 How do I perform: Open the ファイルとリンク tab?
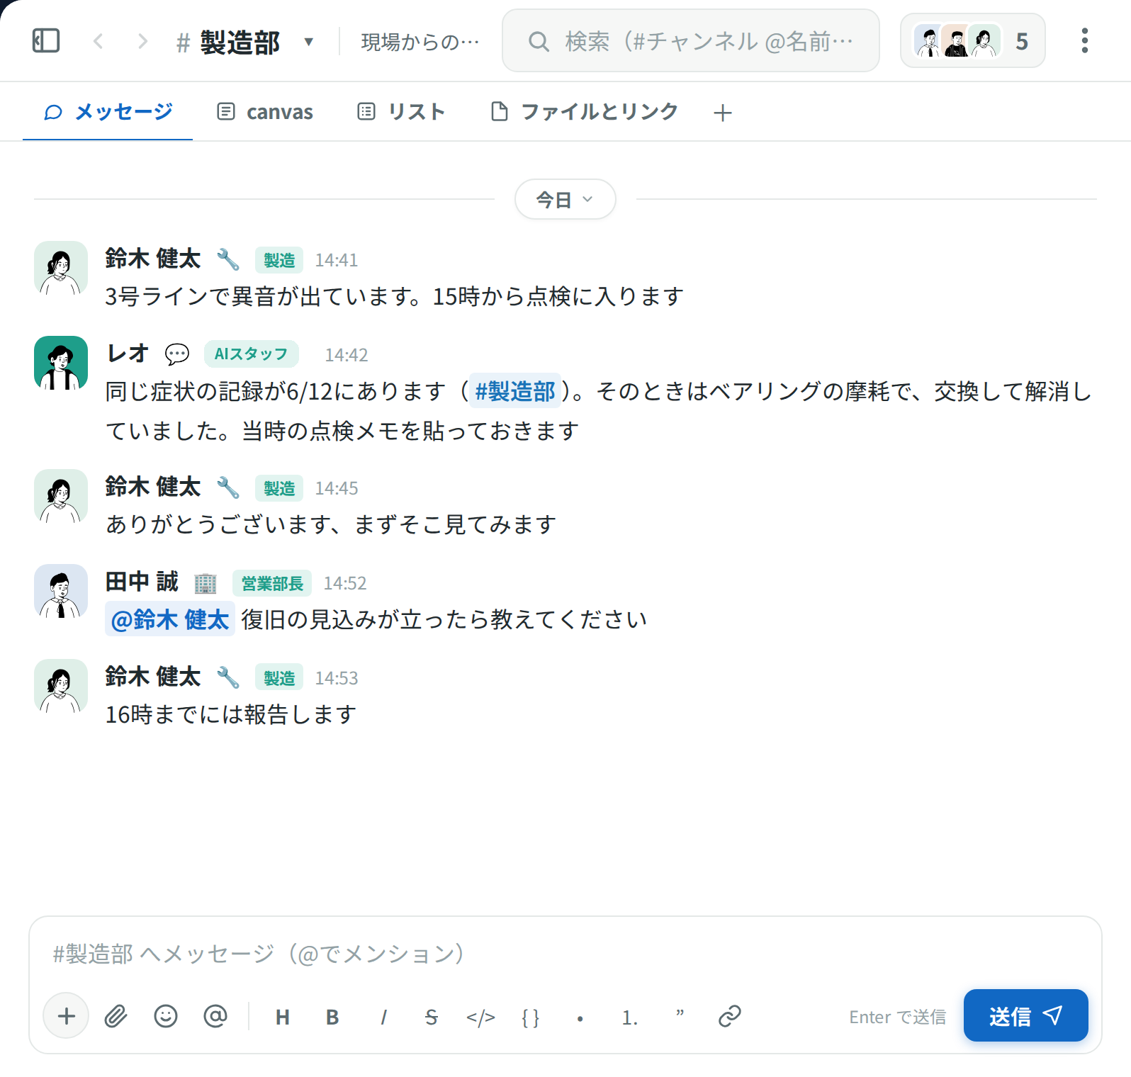pos(585,112)
